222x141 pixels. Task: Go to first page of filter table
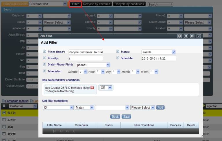(x=54, y=131)
